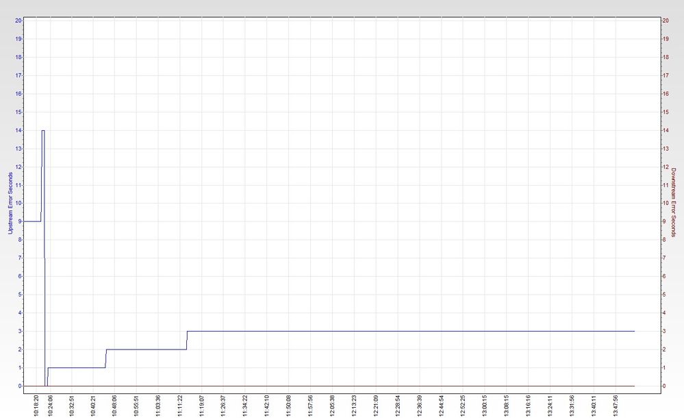Click the 12:36:39 time axis label
The image size is (684, 418).
tap(419, 406)
